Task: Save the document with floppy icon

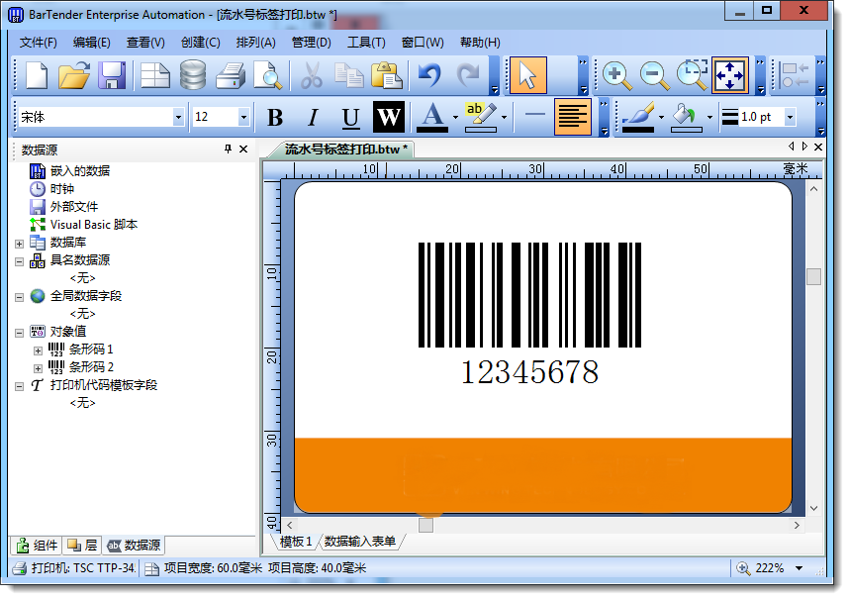Action: click(x=112, y=75)
